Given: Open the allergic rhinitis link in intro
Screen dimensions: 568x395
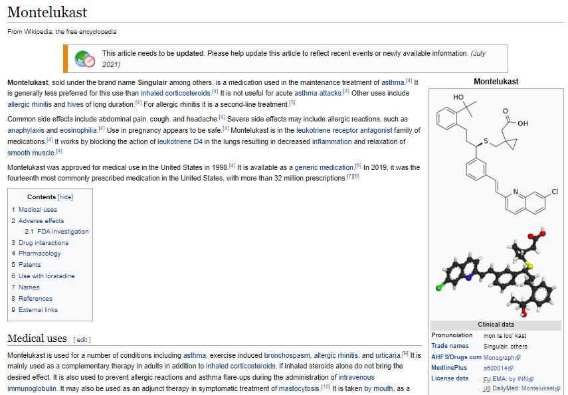Looking at the screenshot, I should click(x=29, y=105).
